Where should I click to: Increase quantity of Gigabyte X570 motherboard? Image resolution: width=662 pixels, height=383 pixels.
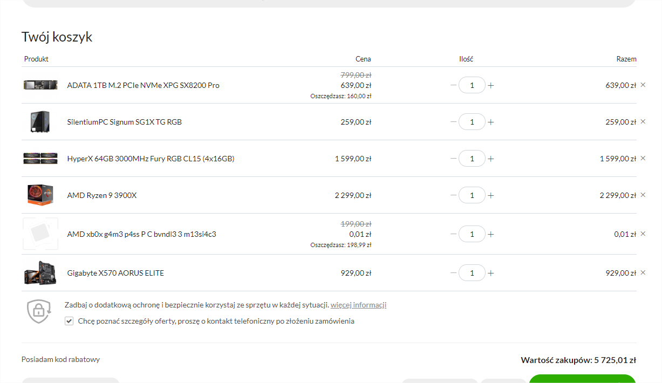tap(490, 273)
